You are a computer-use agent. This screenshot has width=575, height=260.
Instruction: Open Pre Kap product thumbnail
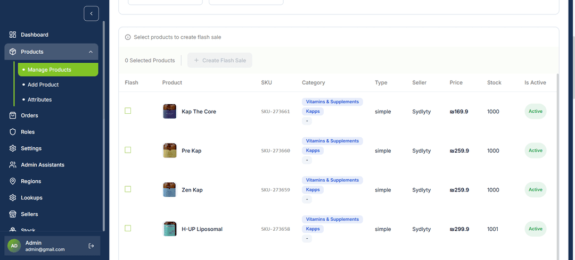point(170,150)
